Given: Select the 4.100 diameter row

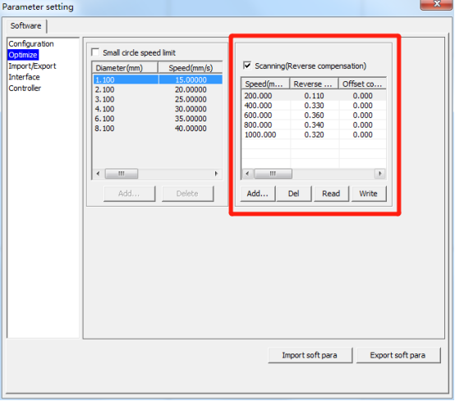Looking at the screenshot, I should click(158, 109).
